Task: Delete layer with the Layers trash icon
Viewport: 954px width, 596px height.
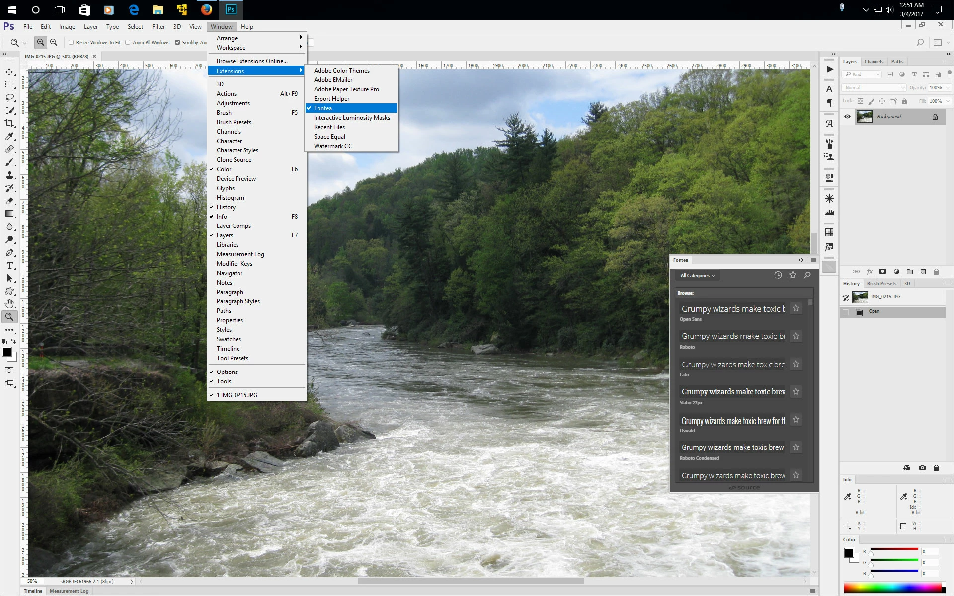Action: [936, 272]
